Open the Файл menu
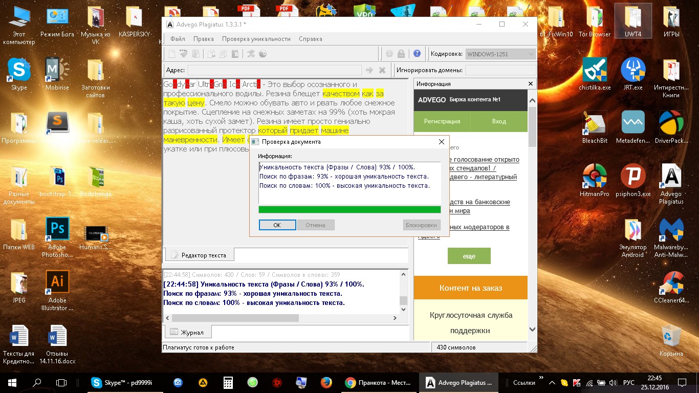This screenshot has height=393, width=699. click(178, 39)
